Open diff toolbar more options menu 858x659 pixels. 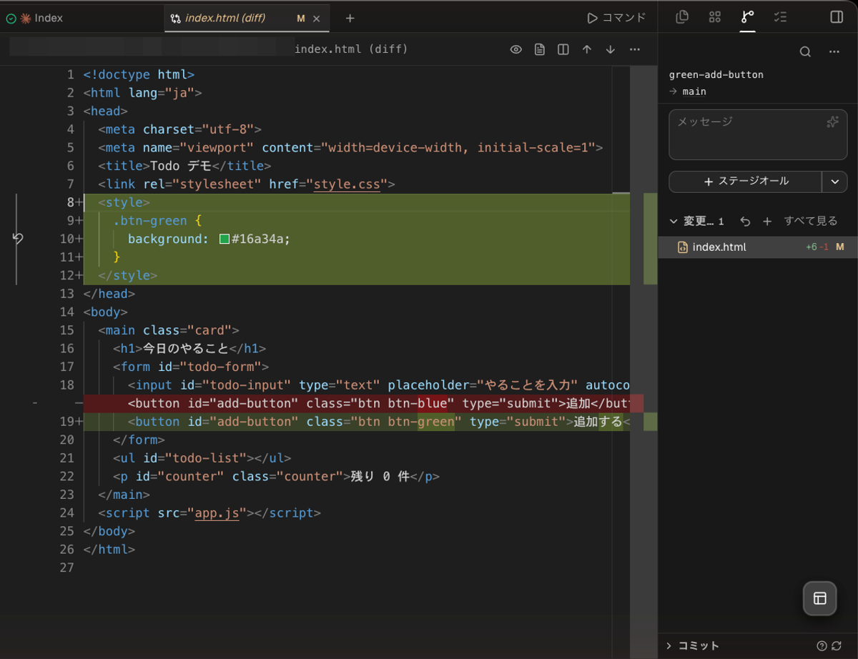[635, 49]
